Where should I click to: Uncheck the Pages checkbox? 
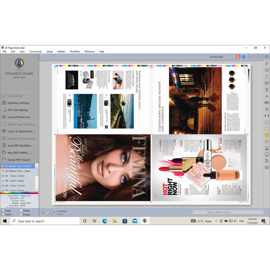tap(3, 211)
